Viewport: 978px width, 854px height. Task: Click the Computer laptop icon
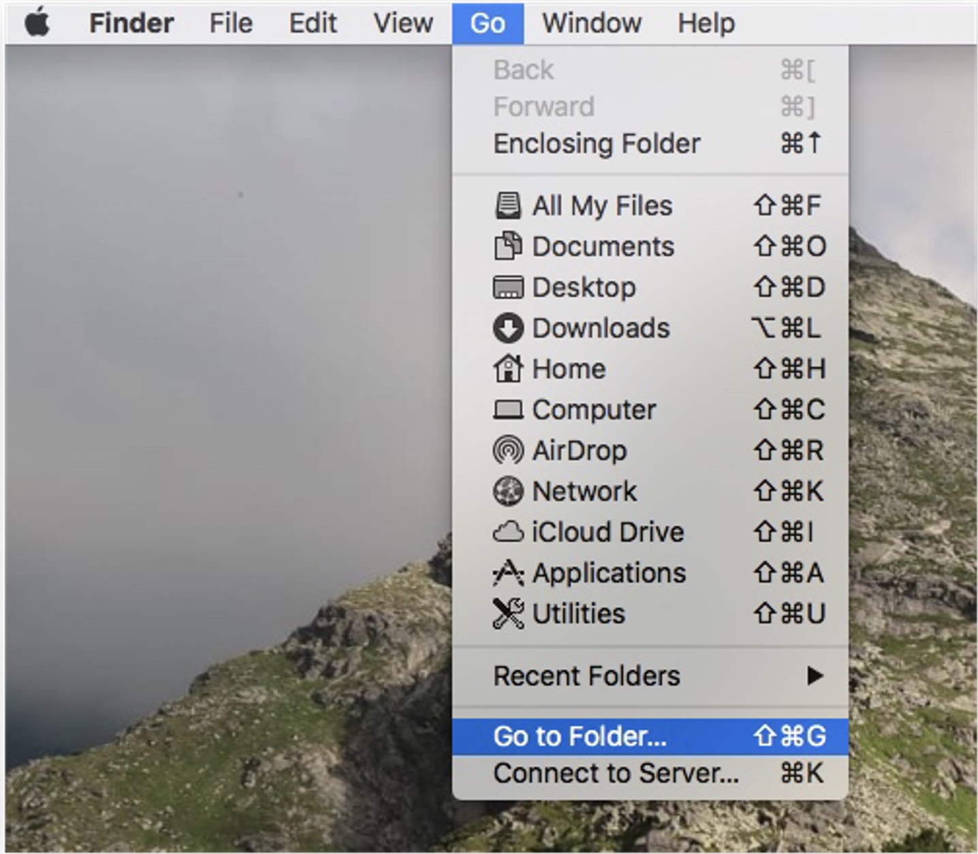point(507,410)
